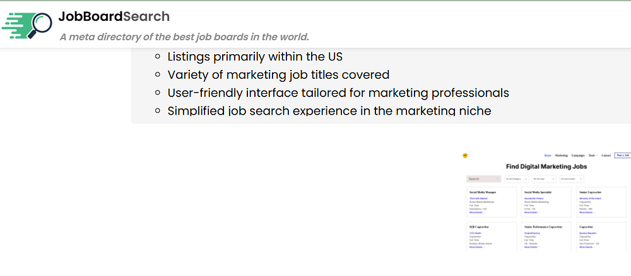
Task: Expand the All Job Type dropdown
Action: coord(544,179)
